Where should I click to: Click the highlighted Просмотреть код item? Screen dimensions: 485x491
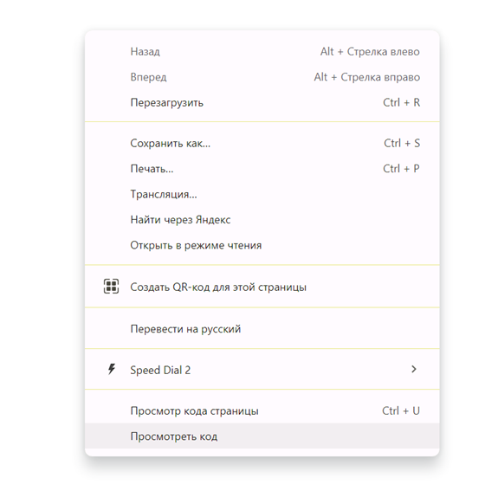tap(262, 436)
